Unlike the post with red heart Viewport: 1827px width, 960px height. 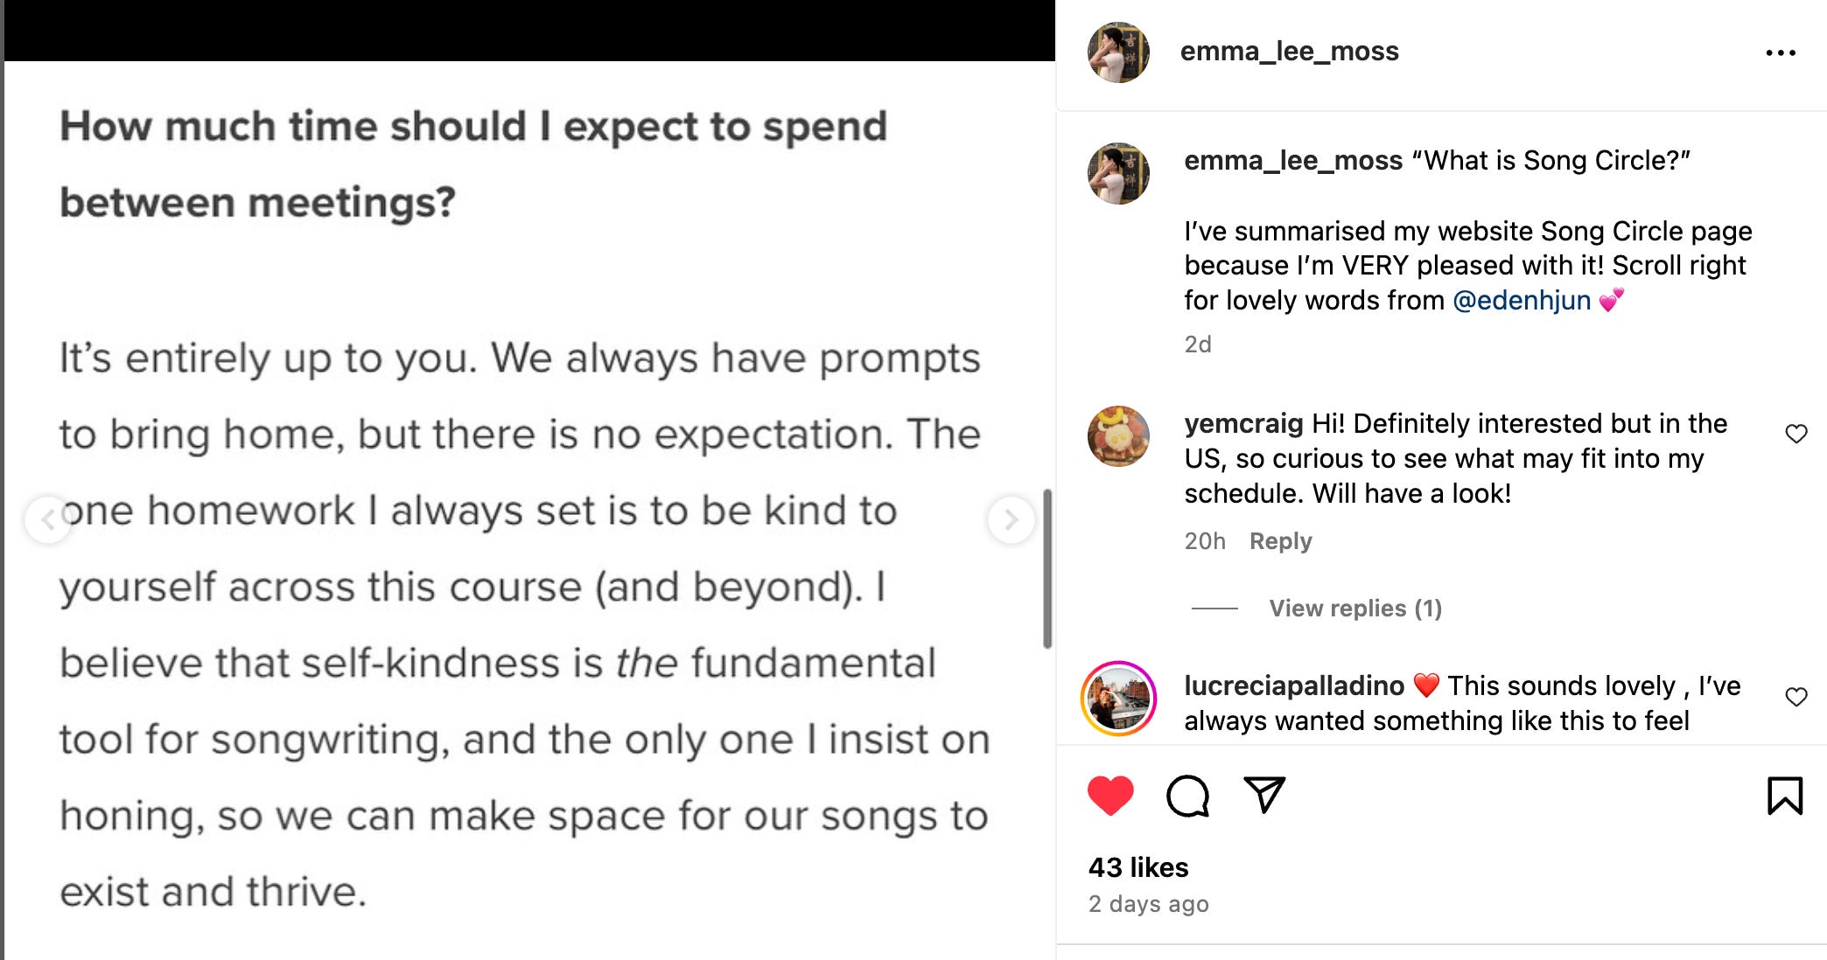point(1110,796)
